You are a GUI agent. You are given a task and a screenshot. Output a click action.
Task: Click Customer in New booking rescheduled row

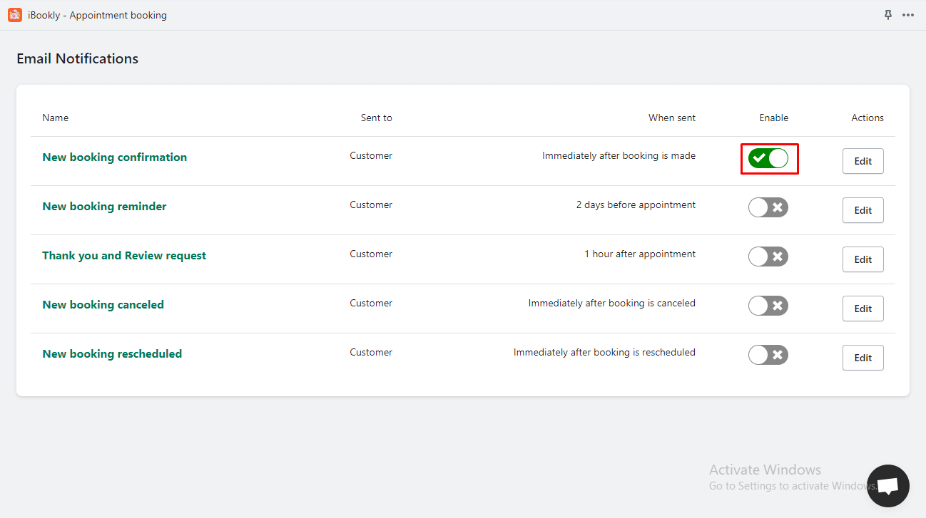[371, 352]
